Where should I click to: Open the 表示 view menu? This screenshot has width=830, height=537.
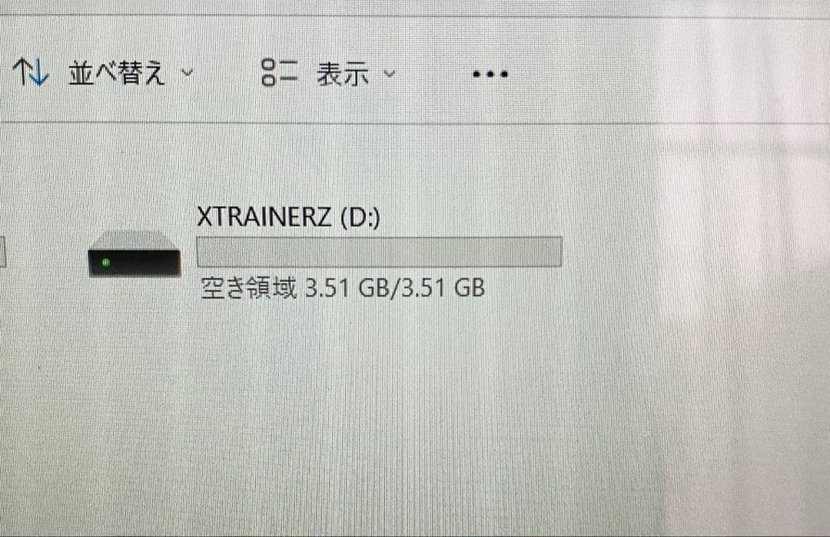tap(343, 74)
